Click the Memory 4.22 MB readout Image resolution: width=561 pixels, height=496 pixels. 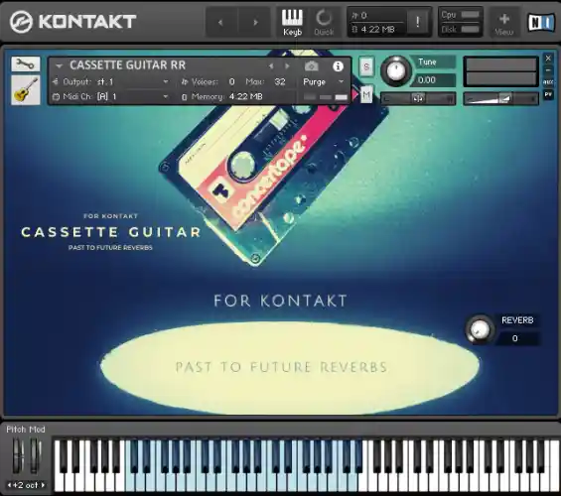(222, 96)
